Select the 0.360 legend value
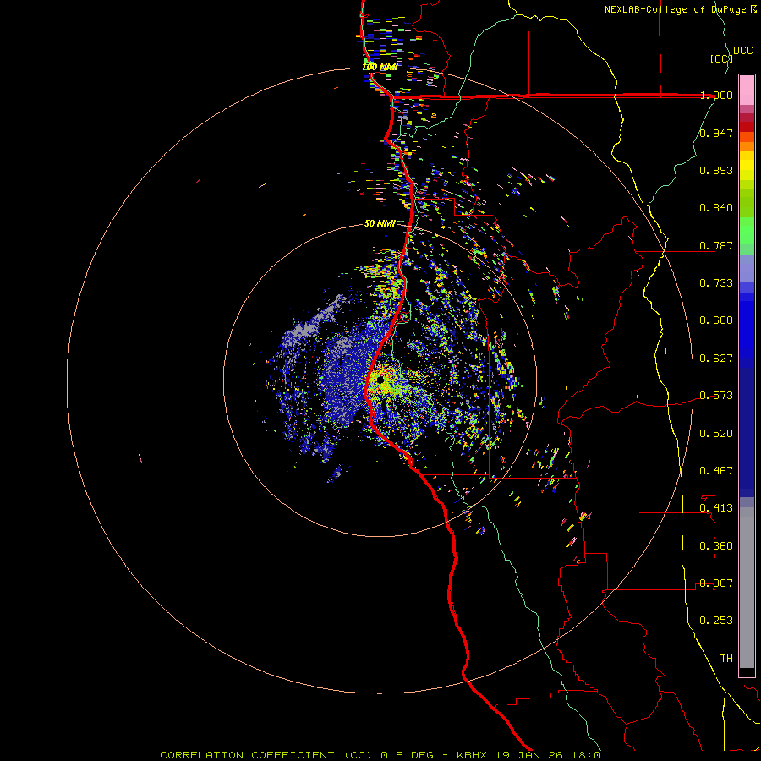 pyautogui.click(x=716, y=545)
